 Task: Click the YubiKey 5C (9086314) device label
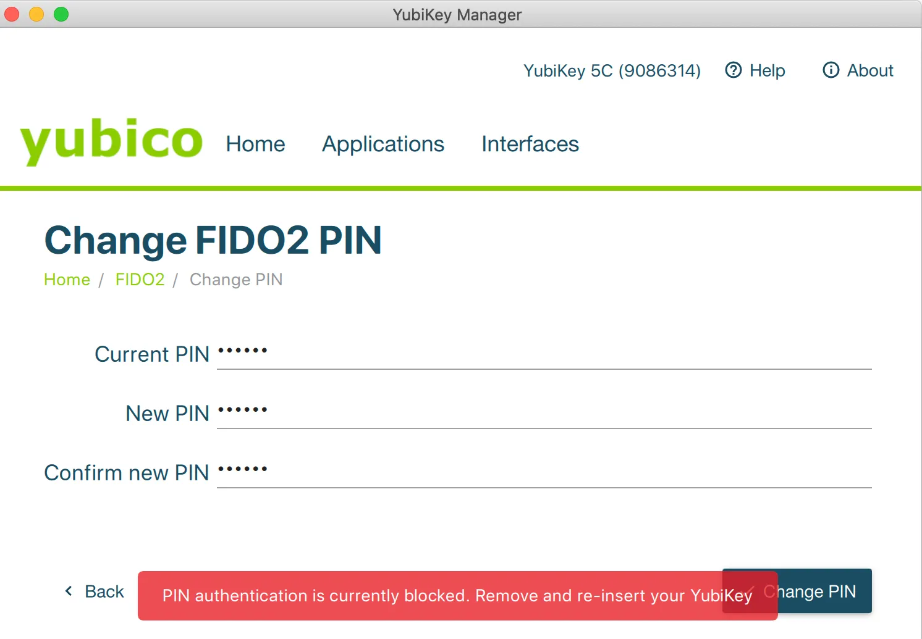pyautogui.click(x=612, y=71)
